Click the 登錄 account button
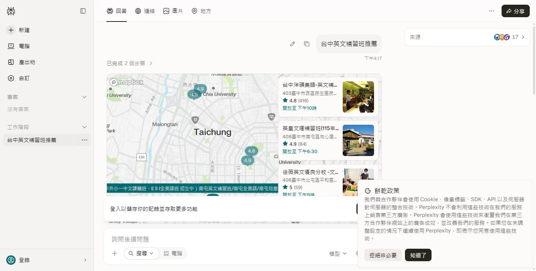Viewport: 536px width, 271px height. point(47,260)
